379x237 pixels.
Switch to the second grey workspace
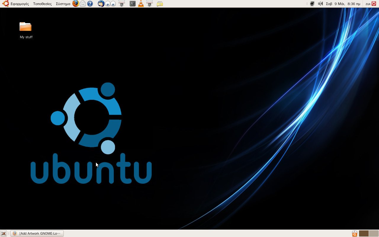(x=373, y=233)
